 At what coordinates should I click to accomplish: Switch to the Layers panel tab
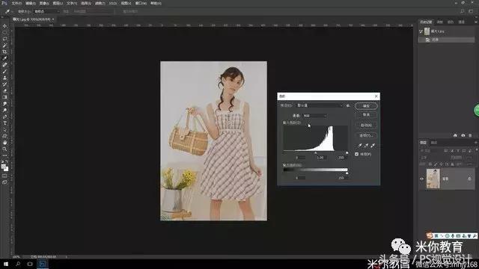click(x=423, y=143)
